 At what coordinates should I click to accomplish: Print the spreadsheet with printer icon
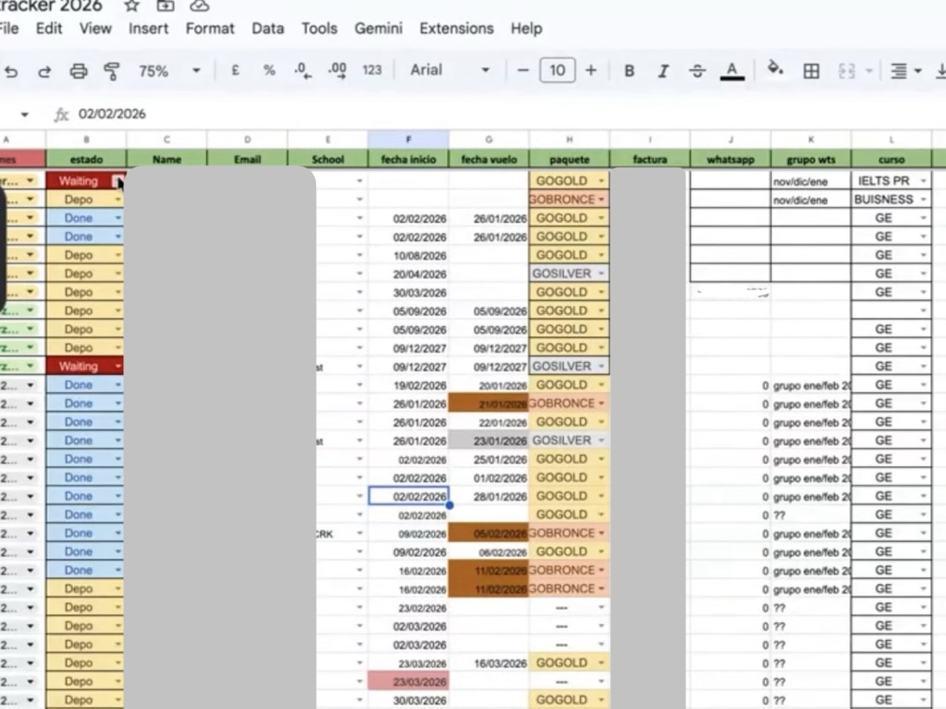click(x=79, y=71)
